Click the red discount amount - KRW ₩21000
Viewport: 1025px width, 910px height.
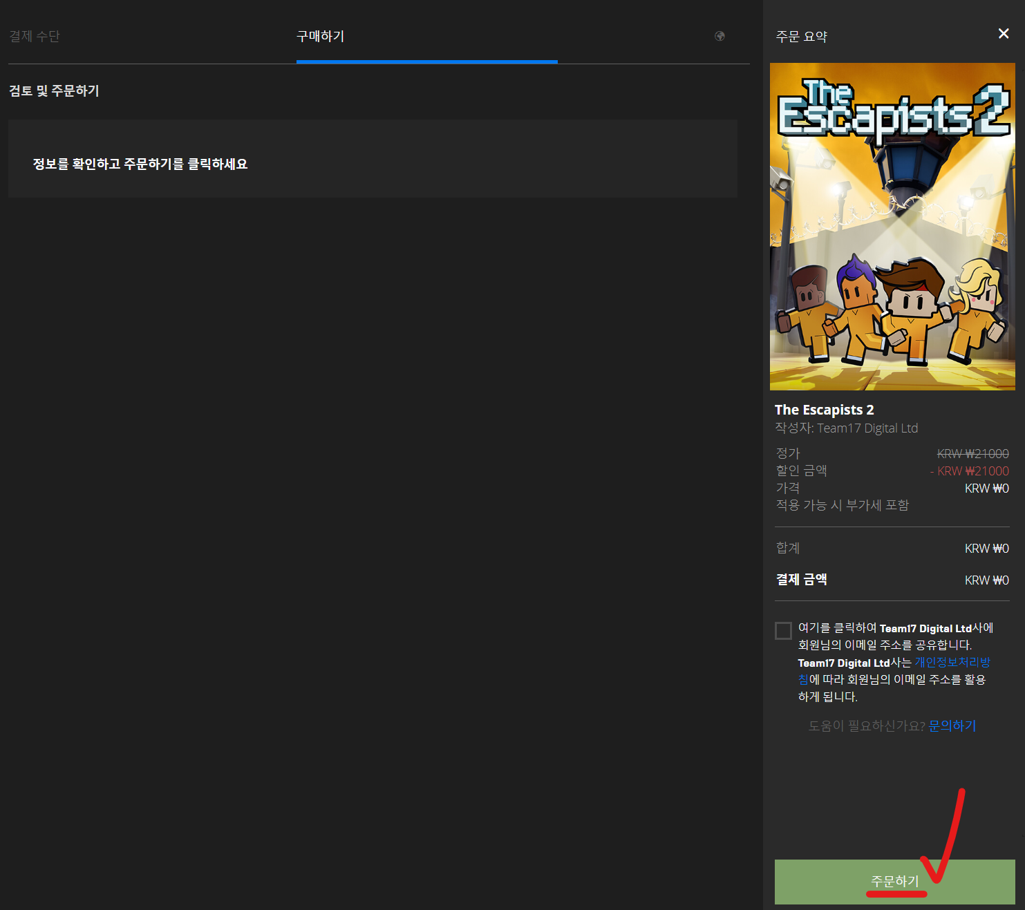point(969,471)
